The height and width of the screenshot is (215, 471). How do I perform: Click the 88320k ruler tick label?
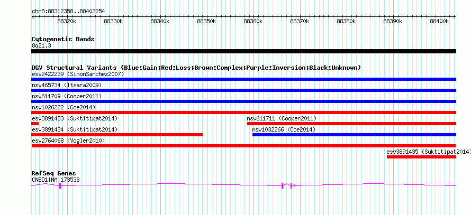[x=67, y=21]
